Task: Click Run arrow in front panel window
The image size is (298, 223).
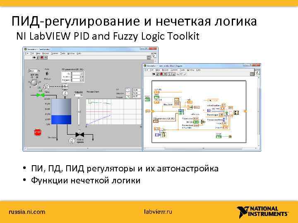Action: click(x=34, y=57)
